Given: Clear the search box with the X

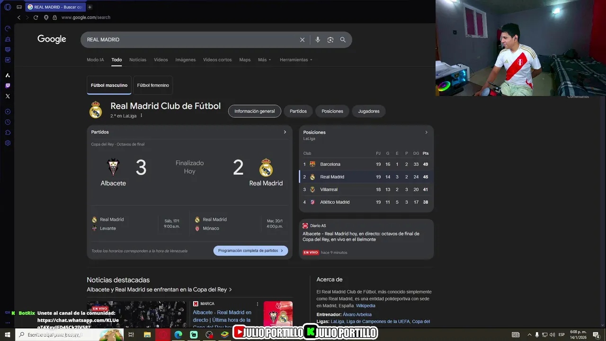Looking at the screenshot, I should [x=302, y=40].
